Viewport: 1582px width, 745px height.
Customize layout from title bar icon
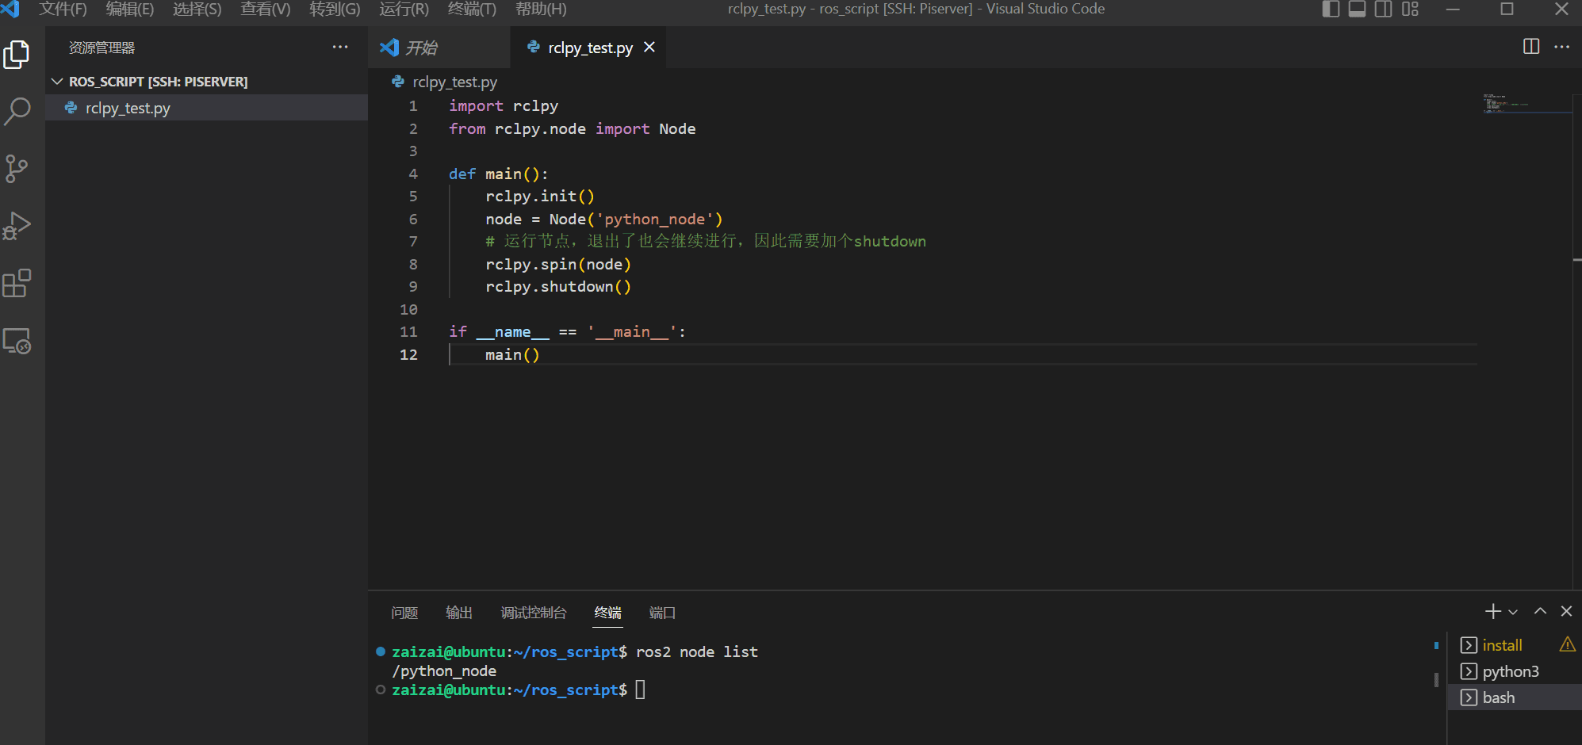1410,10
